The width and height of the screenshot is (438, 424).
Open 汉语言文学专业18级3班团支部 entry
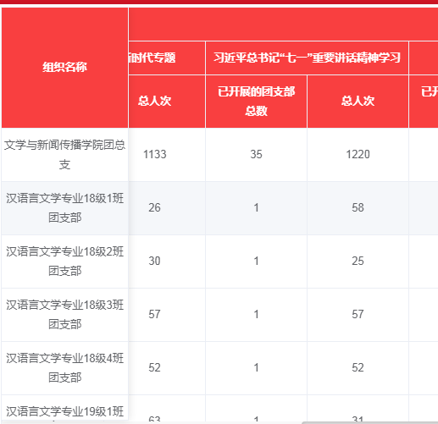coord(64,315)
